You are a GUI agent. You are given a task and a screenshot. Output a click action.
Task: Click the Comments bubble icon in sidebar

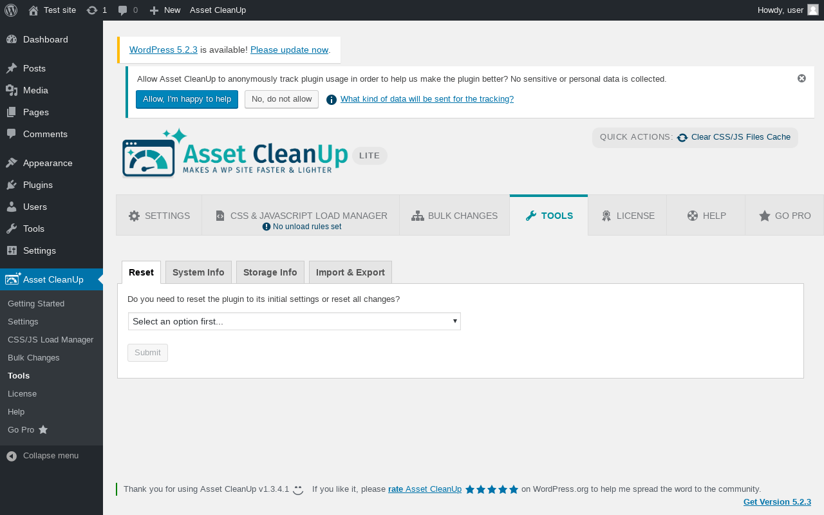12,134
